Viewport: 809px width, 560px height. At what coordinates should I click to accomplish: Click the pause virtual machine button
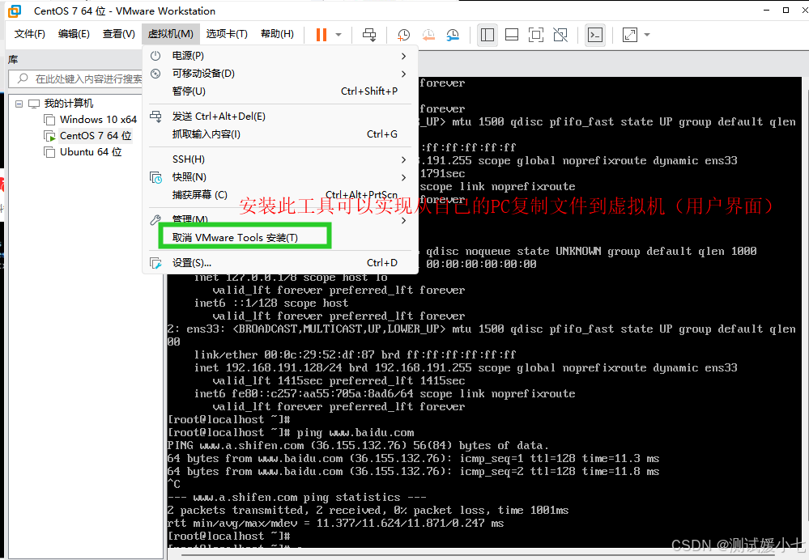point(321,35)
